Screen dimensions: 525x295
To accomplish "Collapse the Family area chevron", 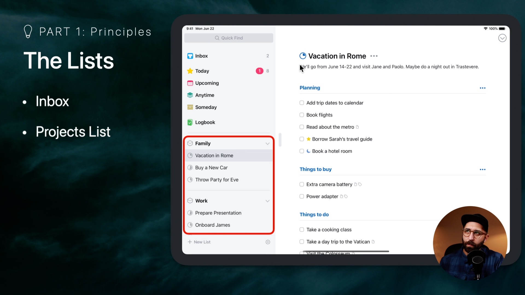I will pyautogui.click(x=267, y=144).
